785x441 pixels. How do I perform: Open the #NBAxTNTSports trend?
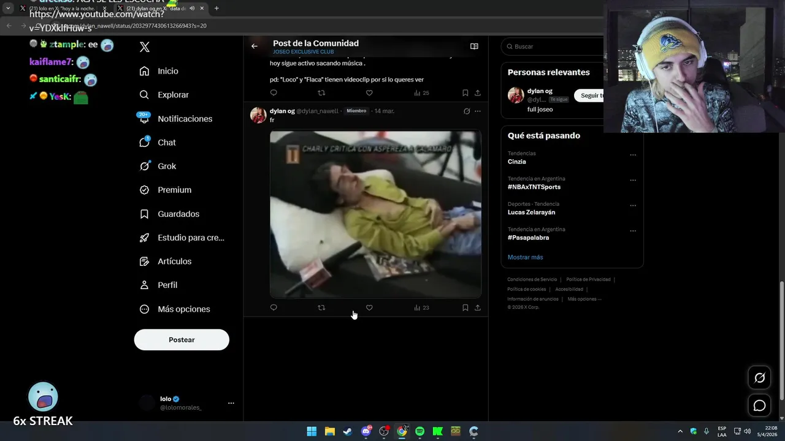pos(534,187)
